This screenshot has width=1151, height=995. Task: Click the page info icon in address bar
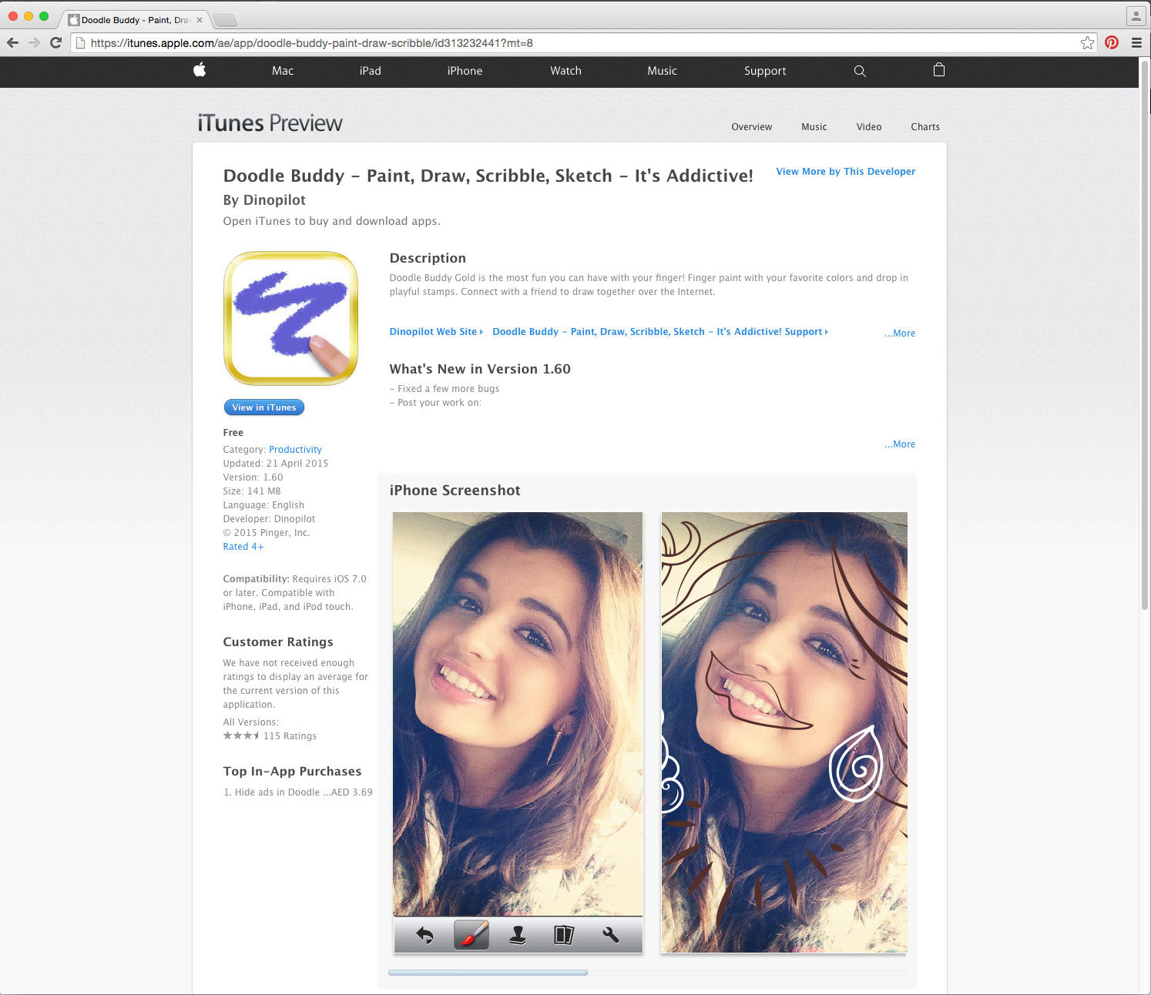[80, 43]
